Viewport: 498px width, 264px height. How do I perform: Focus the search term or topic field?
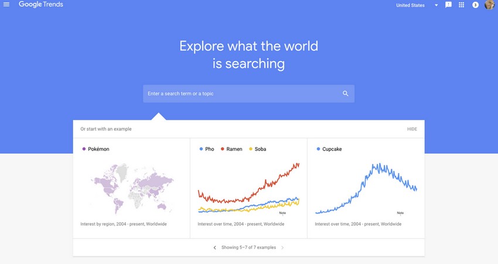click(x=248, y=93)
